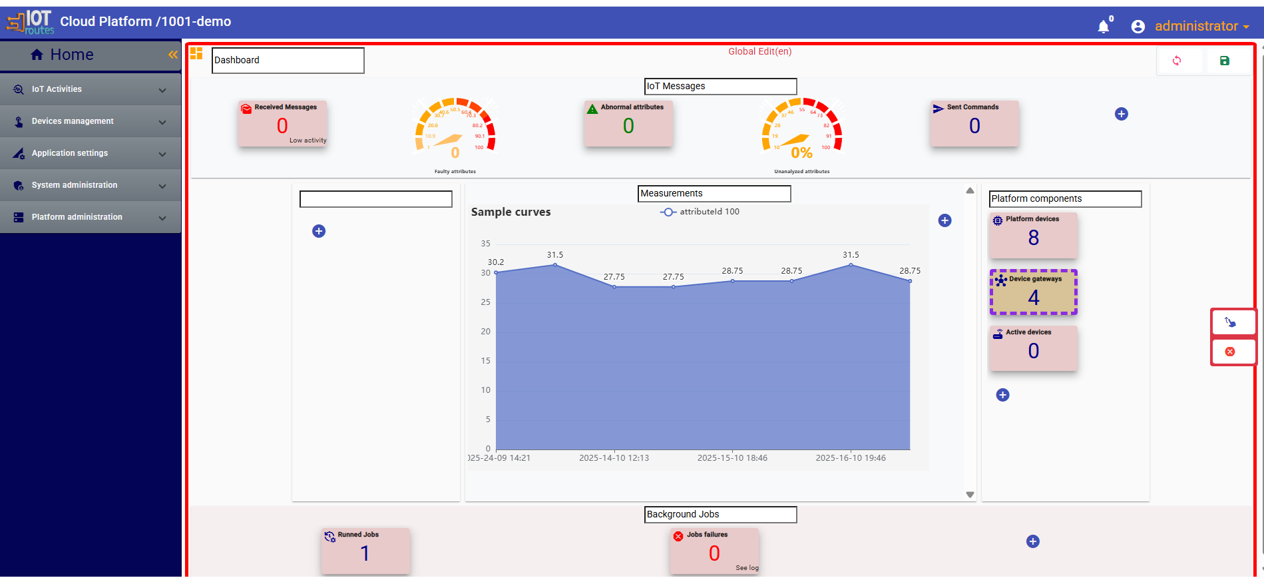Expand the IoT Activities menu
This screenshot has height=578, width=1264.
click(x=91, y=89)
